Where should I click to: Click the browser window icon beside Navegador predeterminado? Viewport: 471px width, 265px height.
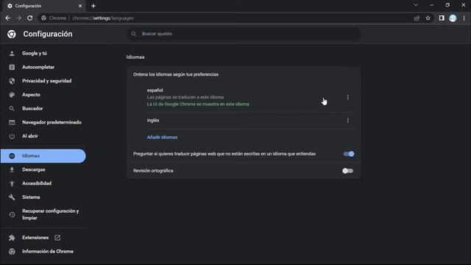click(x=12, y=123)
